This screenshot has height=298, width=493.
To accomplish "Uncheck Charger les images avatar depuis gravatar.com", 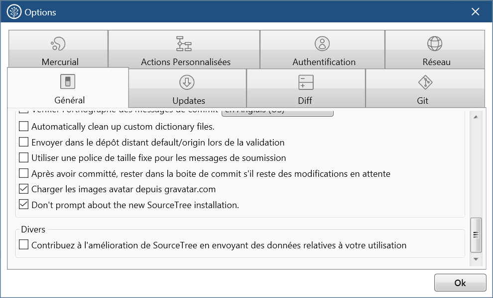I will pyautogui.click(x=23, y=189).
